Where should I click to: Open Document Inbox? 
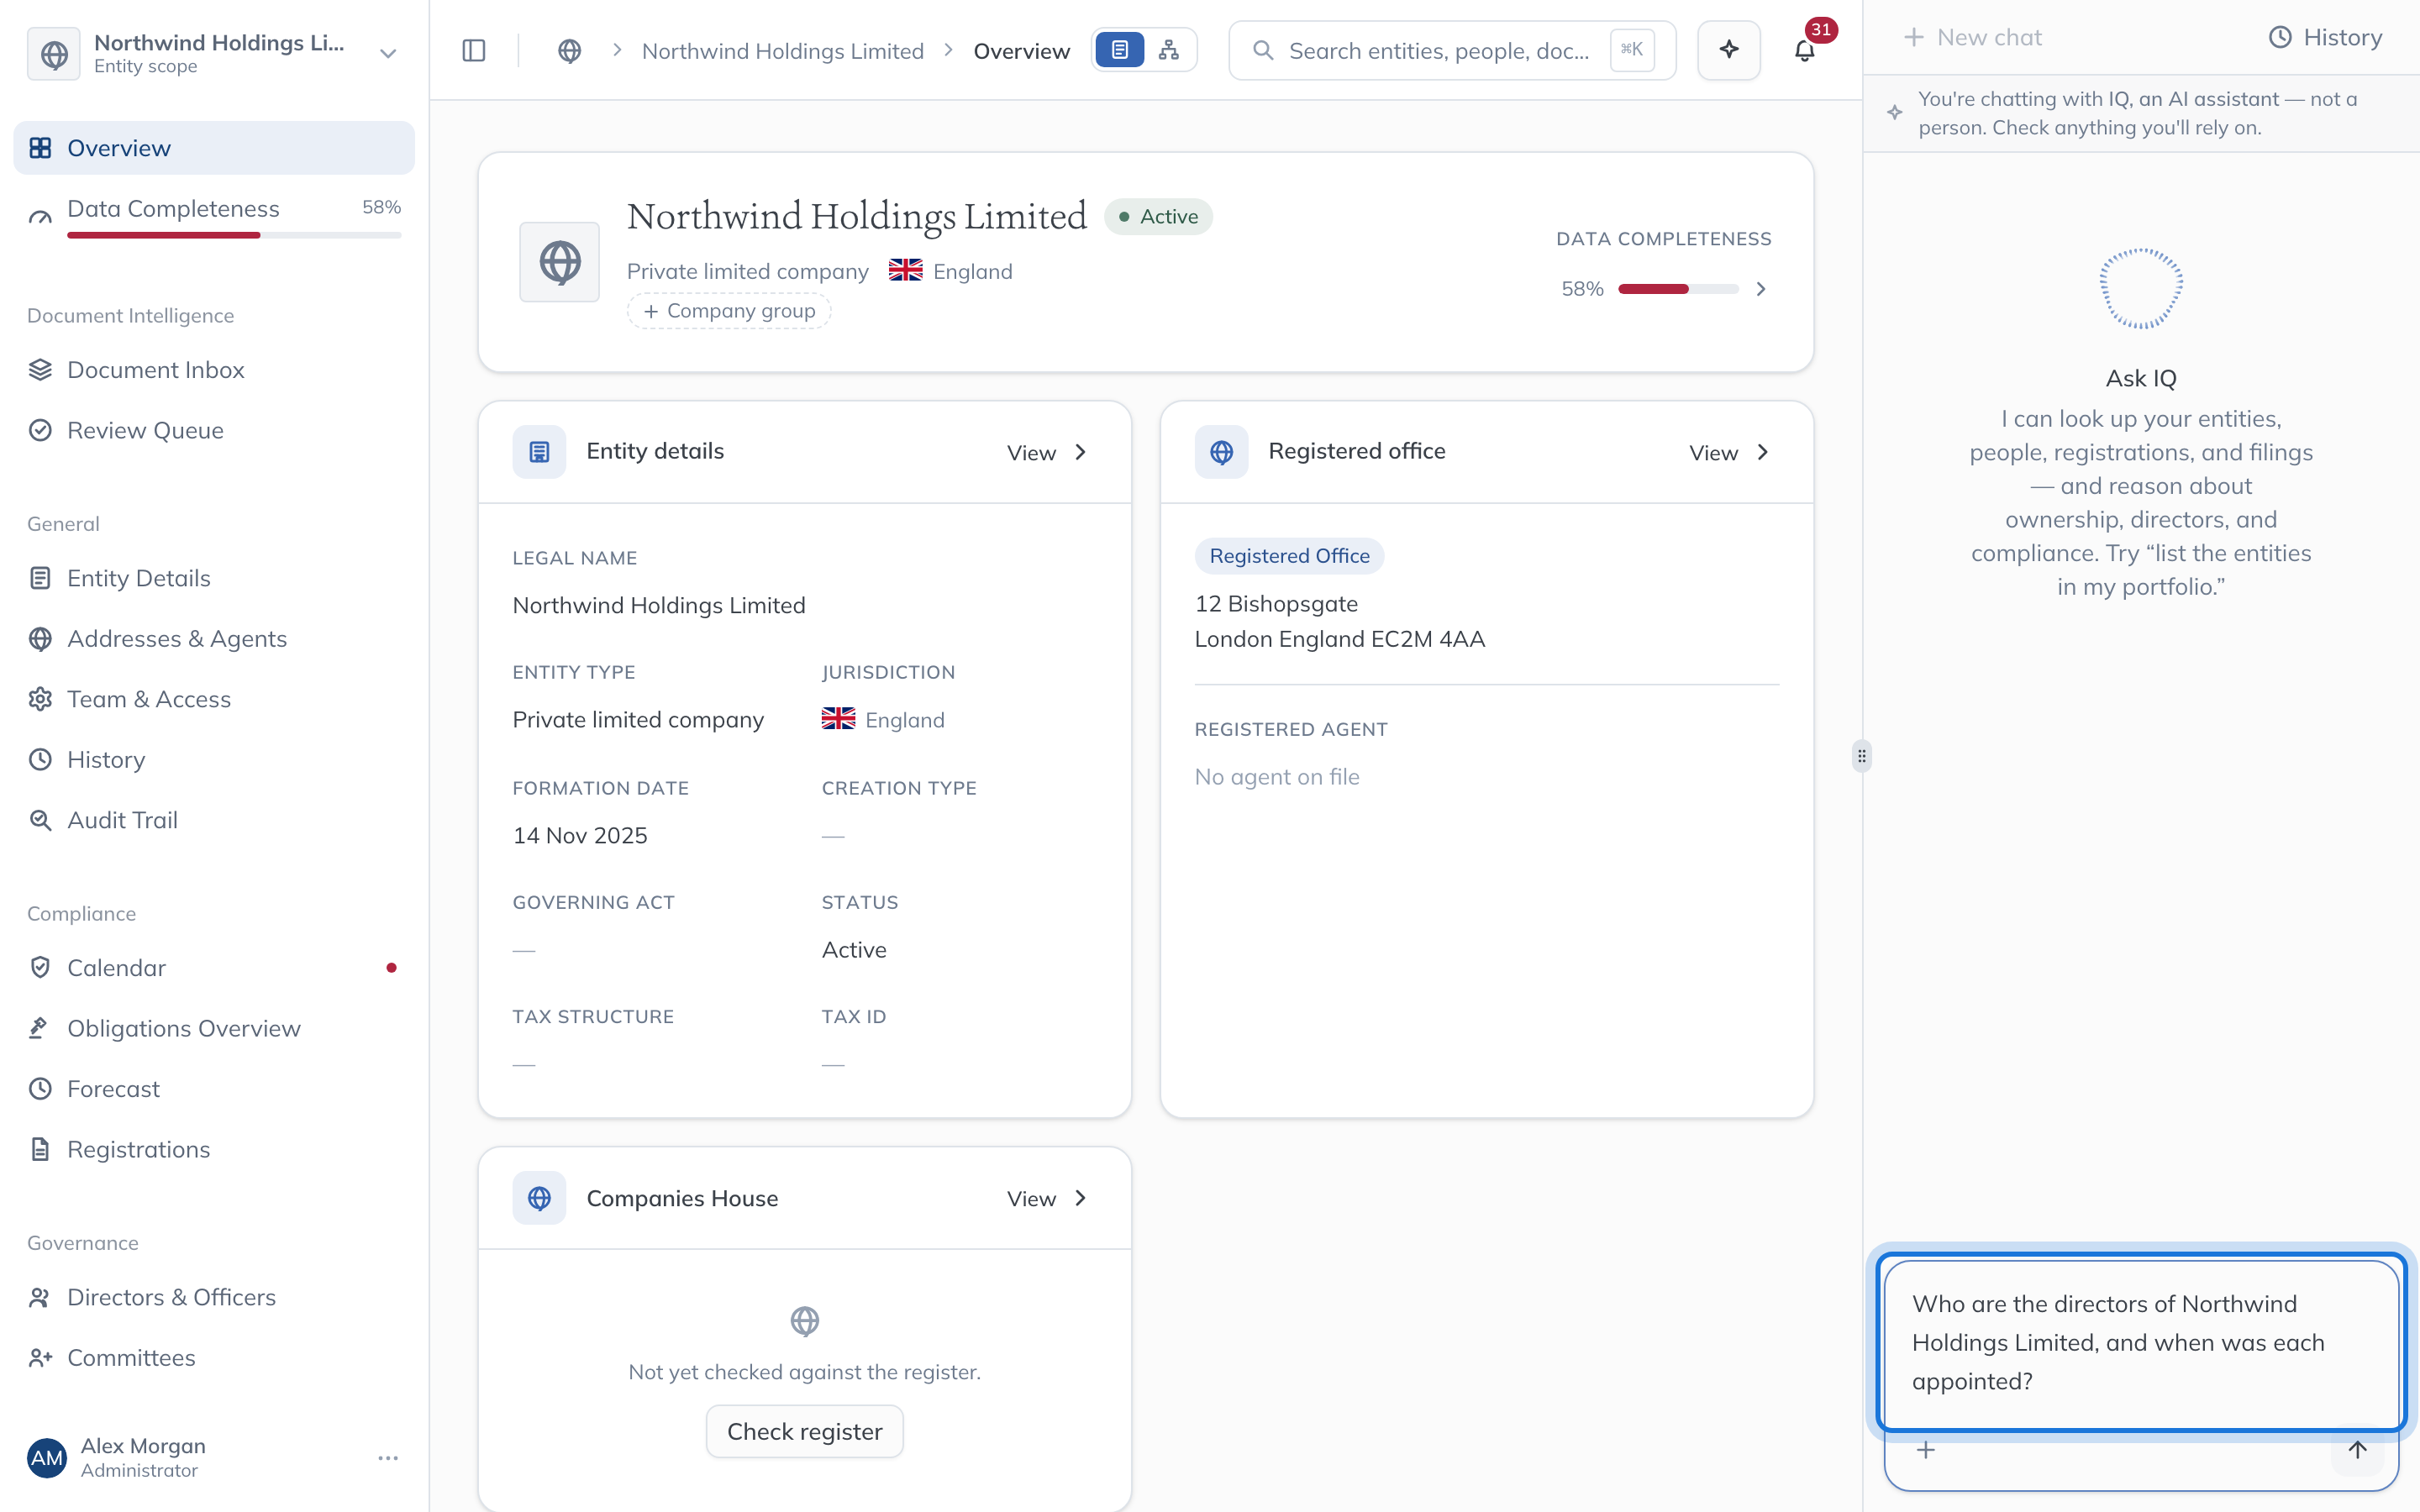pos(214,370)
